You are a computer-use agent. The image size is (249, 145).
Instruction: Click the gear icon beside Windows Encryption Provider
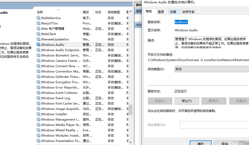38,82
